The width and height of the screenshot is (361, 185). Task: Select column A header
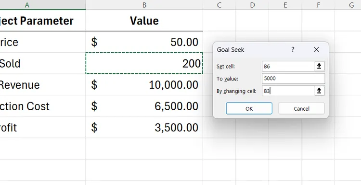point(42,5)
